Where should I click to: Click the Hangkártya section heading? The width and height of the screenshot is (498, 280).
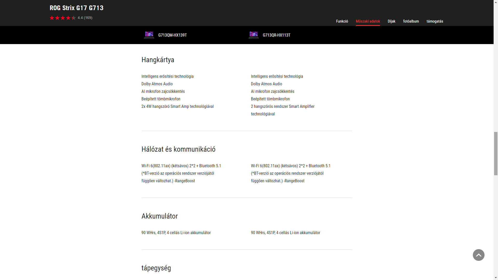click(x=158, y=60)
